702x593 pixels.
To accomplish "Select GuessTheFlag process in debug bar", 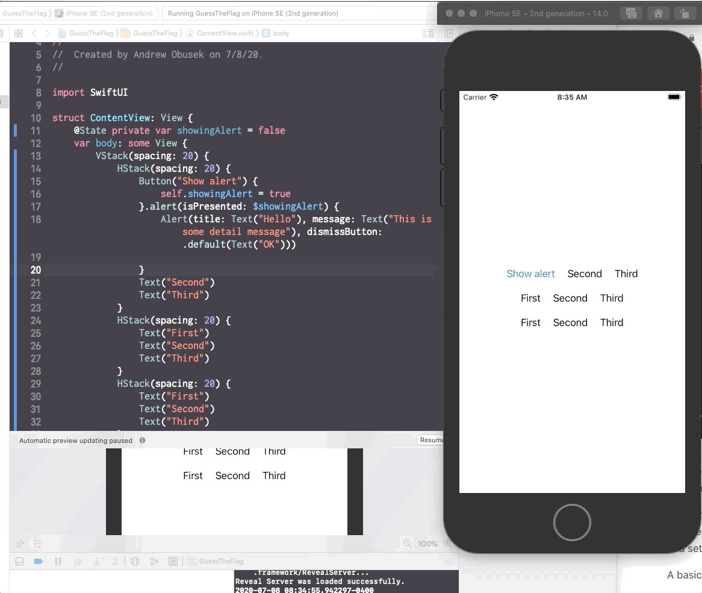I will (216, 561).
